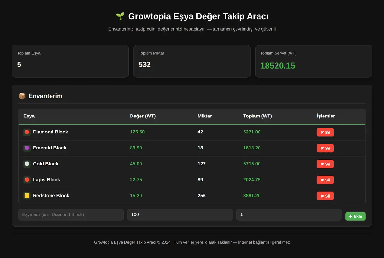
Task: Click the Toplam Miktar value 532
Action: tap(145, 65)
